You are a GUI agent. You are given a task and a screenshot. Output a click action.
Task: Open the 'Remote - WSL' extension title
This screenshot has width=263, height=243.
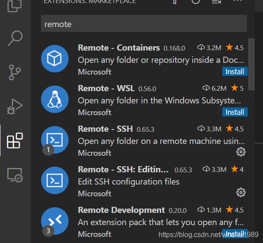point(106,89)
